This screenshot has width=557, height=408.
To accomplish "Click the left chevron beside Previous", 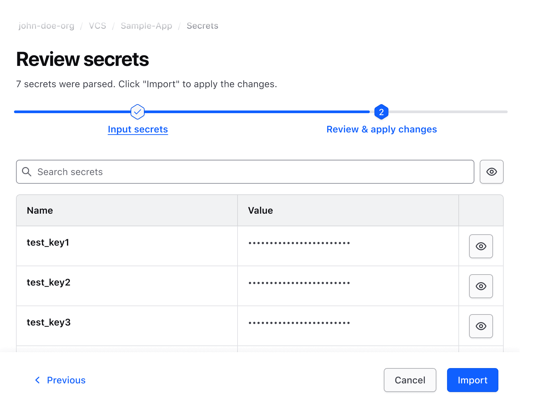I will pyautogui.click(x=38, y=380).
